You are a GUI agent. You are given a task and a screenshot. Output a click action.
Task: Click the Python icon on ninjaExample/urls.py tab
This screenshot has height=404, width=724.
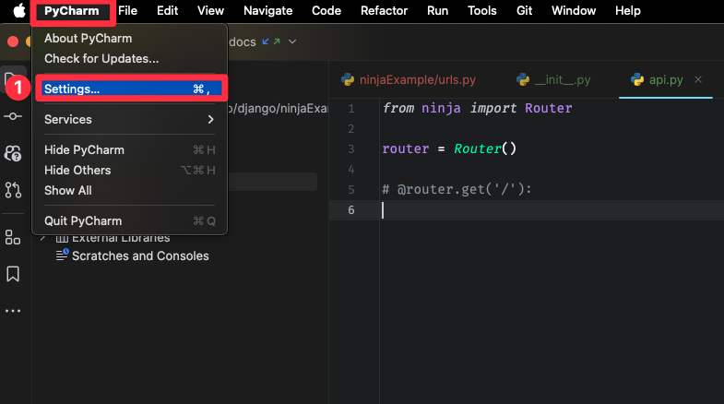tap(348, 80)
